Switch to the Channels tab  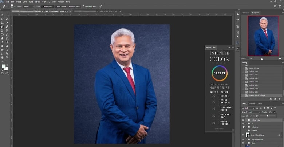(x=252, y=103)
